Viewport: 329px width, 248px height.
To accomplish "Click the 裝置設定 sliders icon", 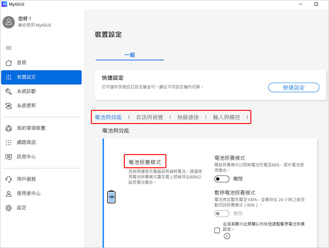I will pos(9,77).
